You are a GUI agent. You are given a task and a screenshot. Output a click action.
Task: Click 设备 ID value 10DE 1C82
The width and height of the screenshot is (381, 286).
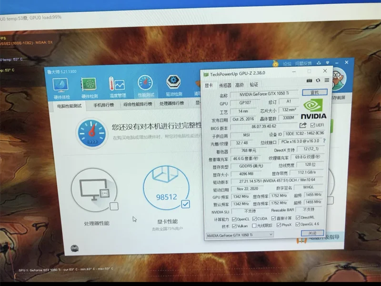tap(304, 133)
